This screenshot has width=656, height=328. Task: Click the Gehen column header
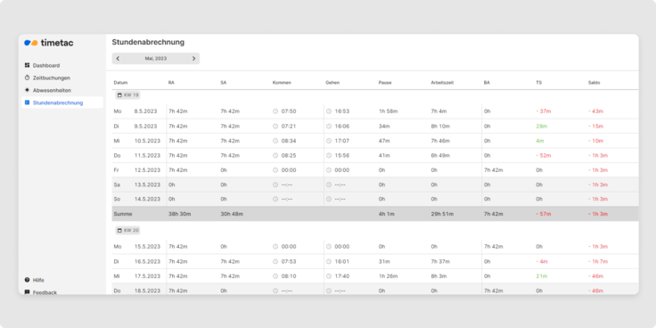click(x=332, y=83)
